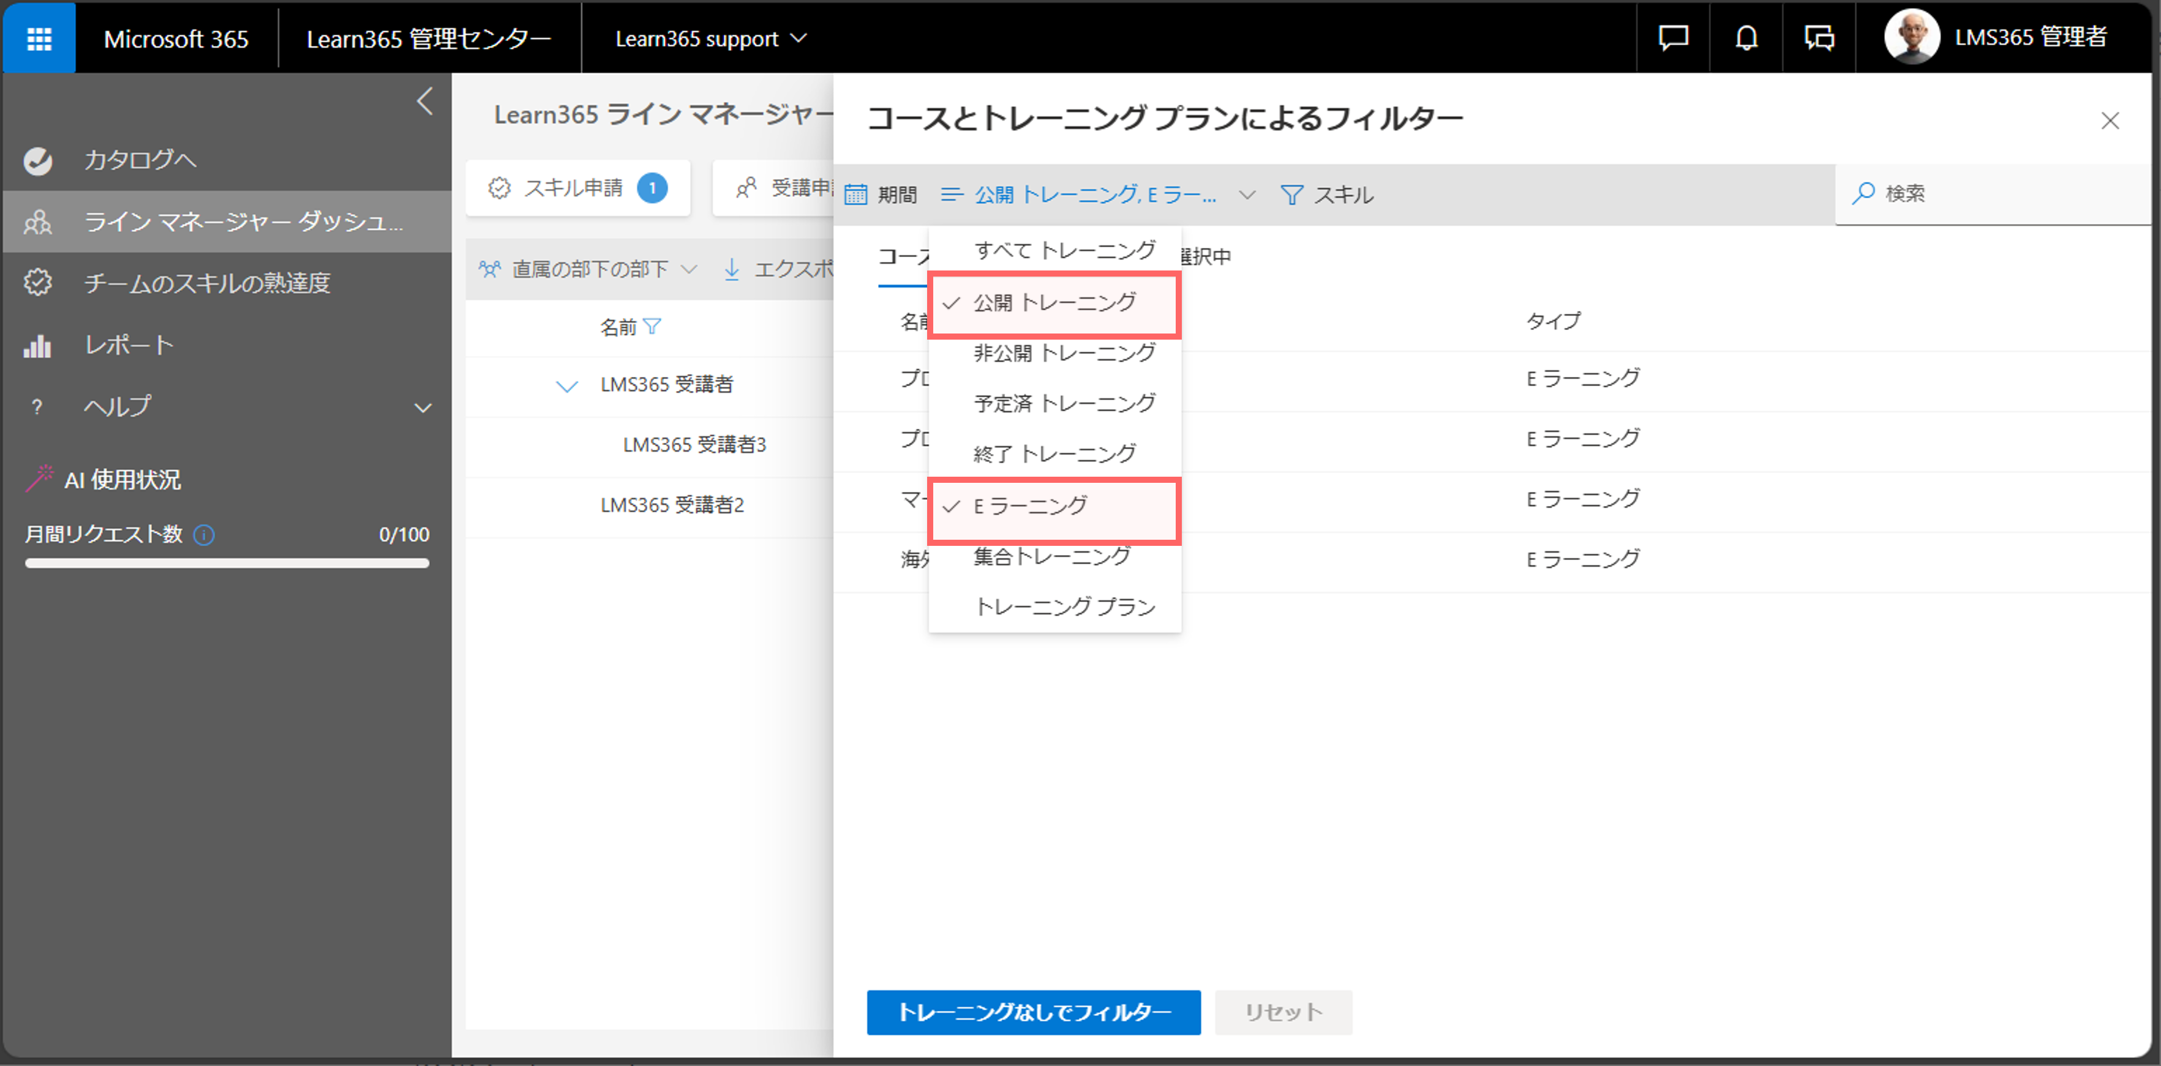Viewport: 2161px width, 1066px height.
Task: Click the line manager dashboard people icon
Action: tap(38, 222)
